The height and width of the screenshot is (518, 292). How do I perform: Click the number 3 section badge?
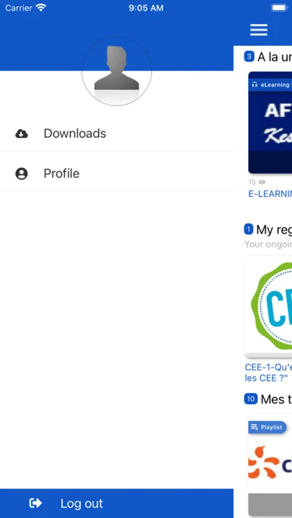pos(249,56)
